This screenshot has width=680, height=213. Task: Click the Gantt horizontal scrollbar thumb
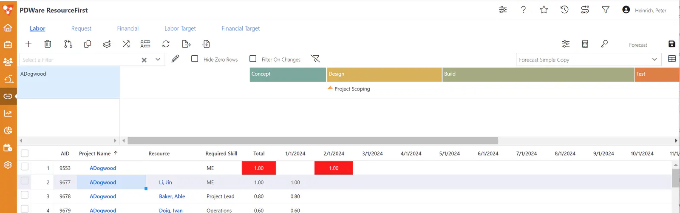click(x=313, y=140)
